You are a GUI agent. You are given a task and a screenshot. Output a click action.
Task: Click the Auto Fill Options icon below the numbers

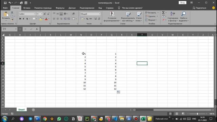pos(118,92)
